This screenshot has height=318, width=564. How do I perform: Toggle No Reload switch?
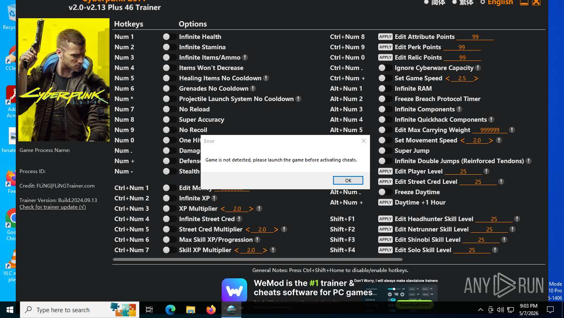(x=169, y=109)
